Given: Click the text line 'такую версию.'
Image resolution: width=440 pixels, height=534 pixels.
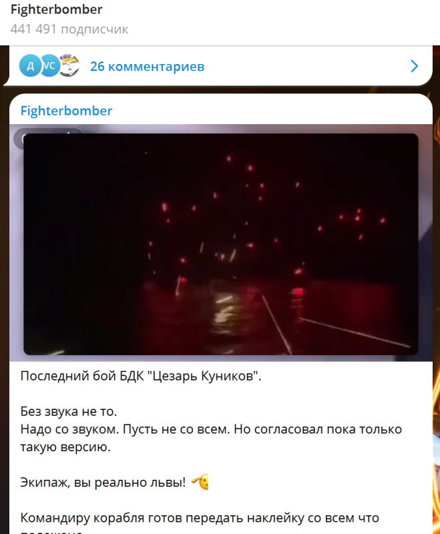Looking at the screenshot, I should [65, 447].
